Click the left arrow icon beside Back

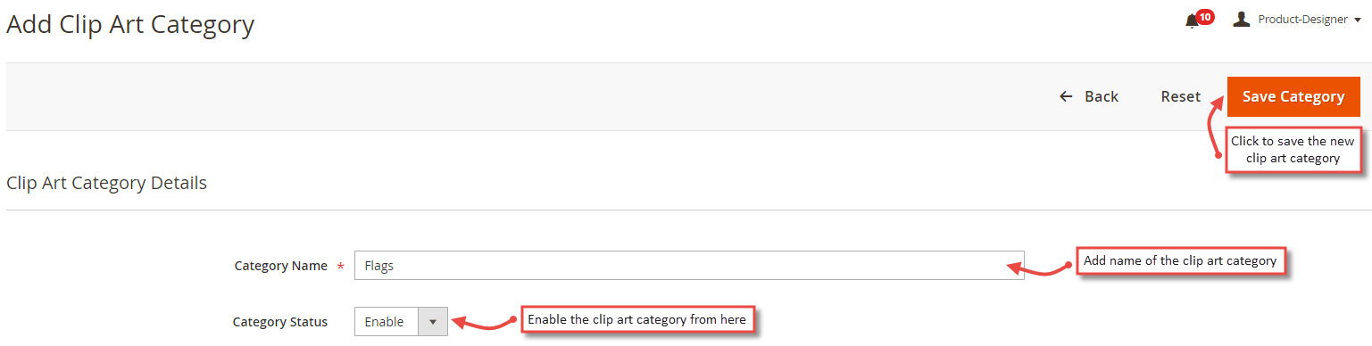pyautogui.click(x=1066, y=96)
